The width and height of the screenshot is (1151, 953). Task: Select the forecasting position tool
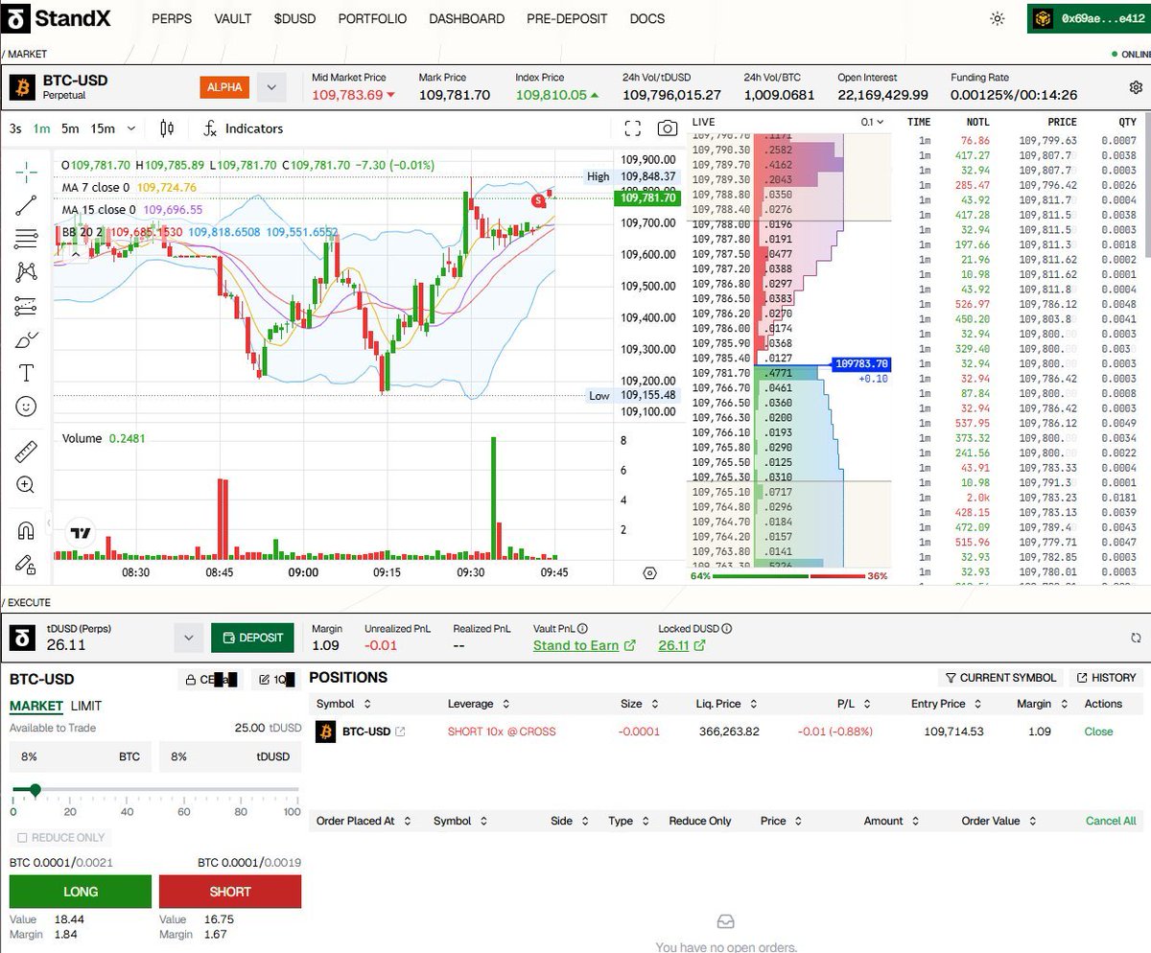(26, 306)
